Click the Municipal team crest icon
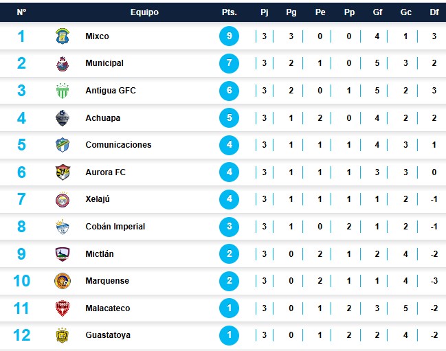This screenshot has height=351, width=446. pos(63,64)
